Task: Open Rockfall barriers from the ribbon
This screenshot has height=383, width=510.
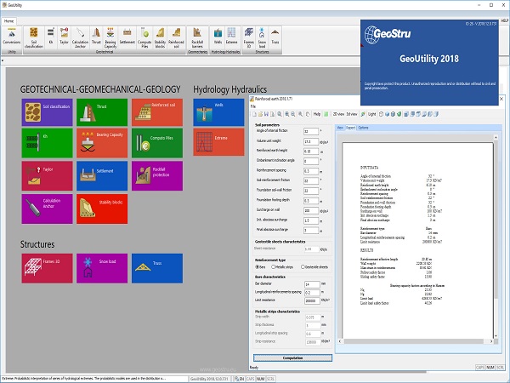Action: (x=197, y=37)
